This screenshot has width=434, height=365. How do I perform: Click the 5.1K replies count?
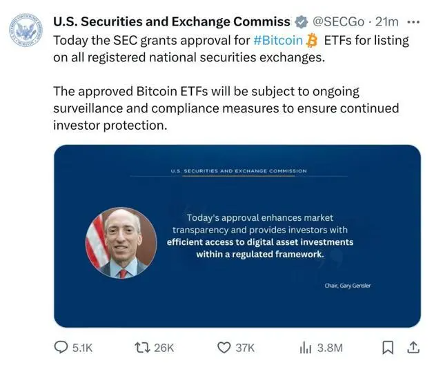click(82, 348)
